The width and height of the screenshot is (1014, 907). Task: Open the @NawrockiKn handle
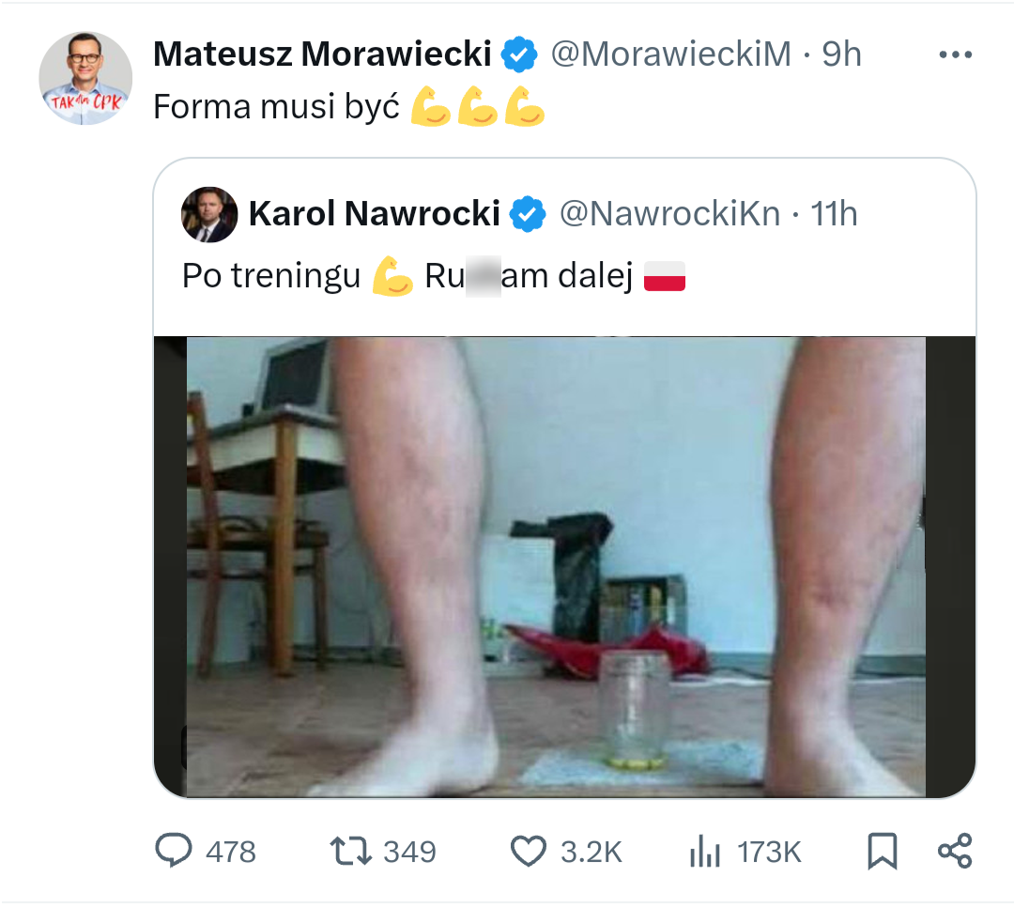(669, 215)
